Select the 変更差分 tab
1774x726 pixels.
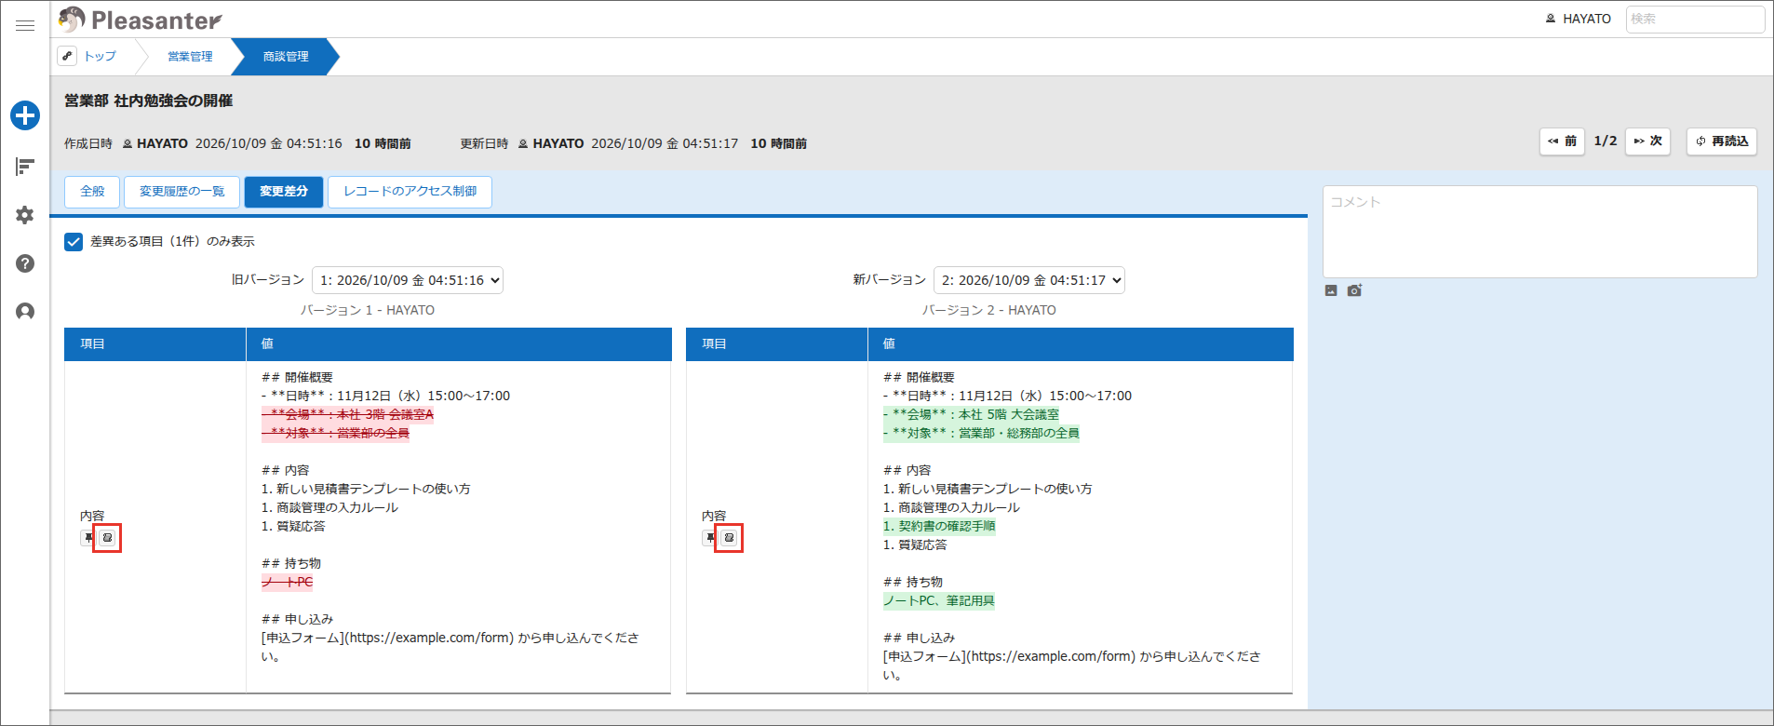click(284, 192)
